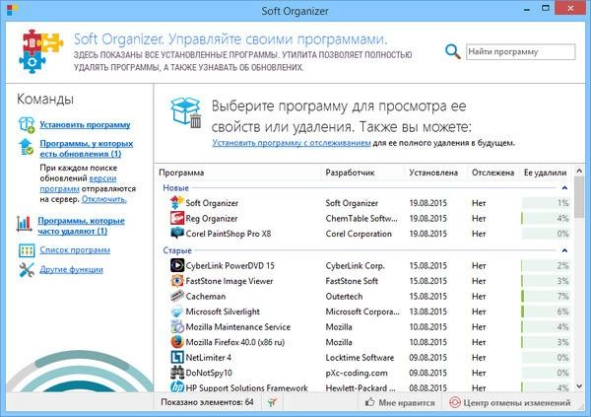Sort by the Ее удалили column header
This screenshot has height=417, width=591.
[x=545, y=173]
